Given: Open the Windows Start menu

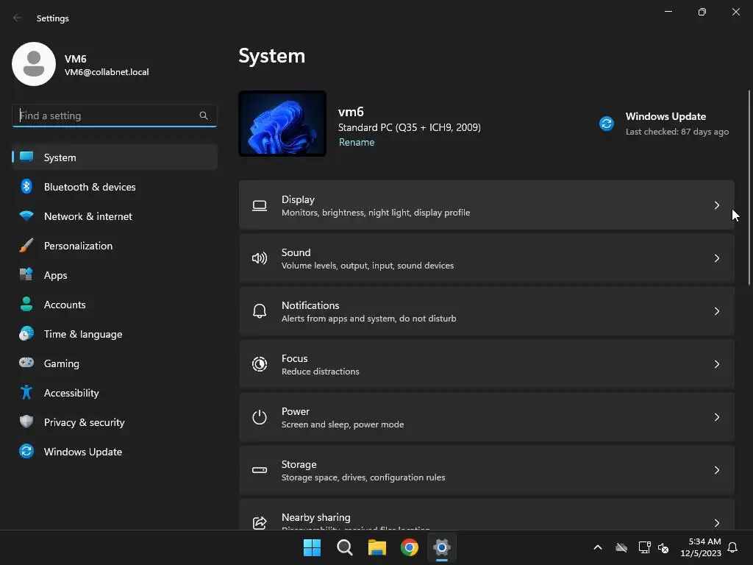Looking at the screenshot, I should point(312,547).
